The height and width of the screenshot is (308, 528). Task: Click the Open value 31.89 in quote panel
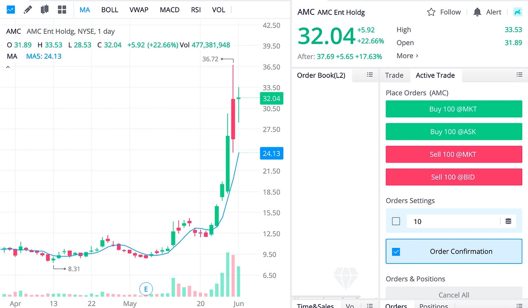click(x=513, y=43)
